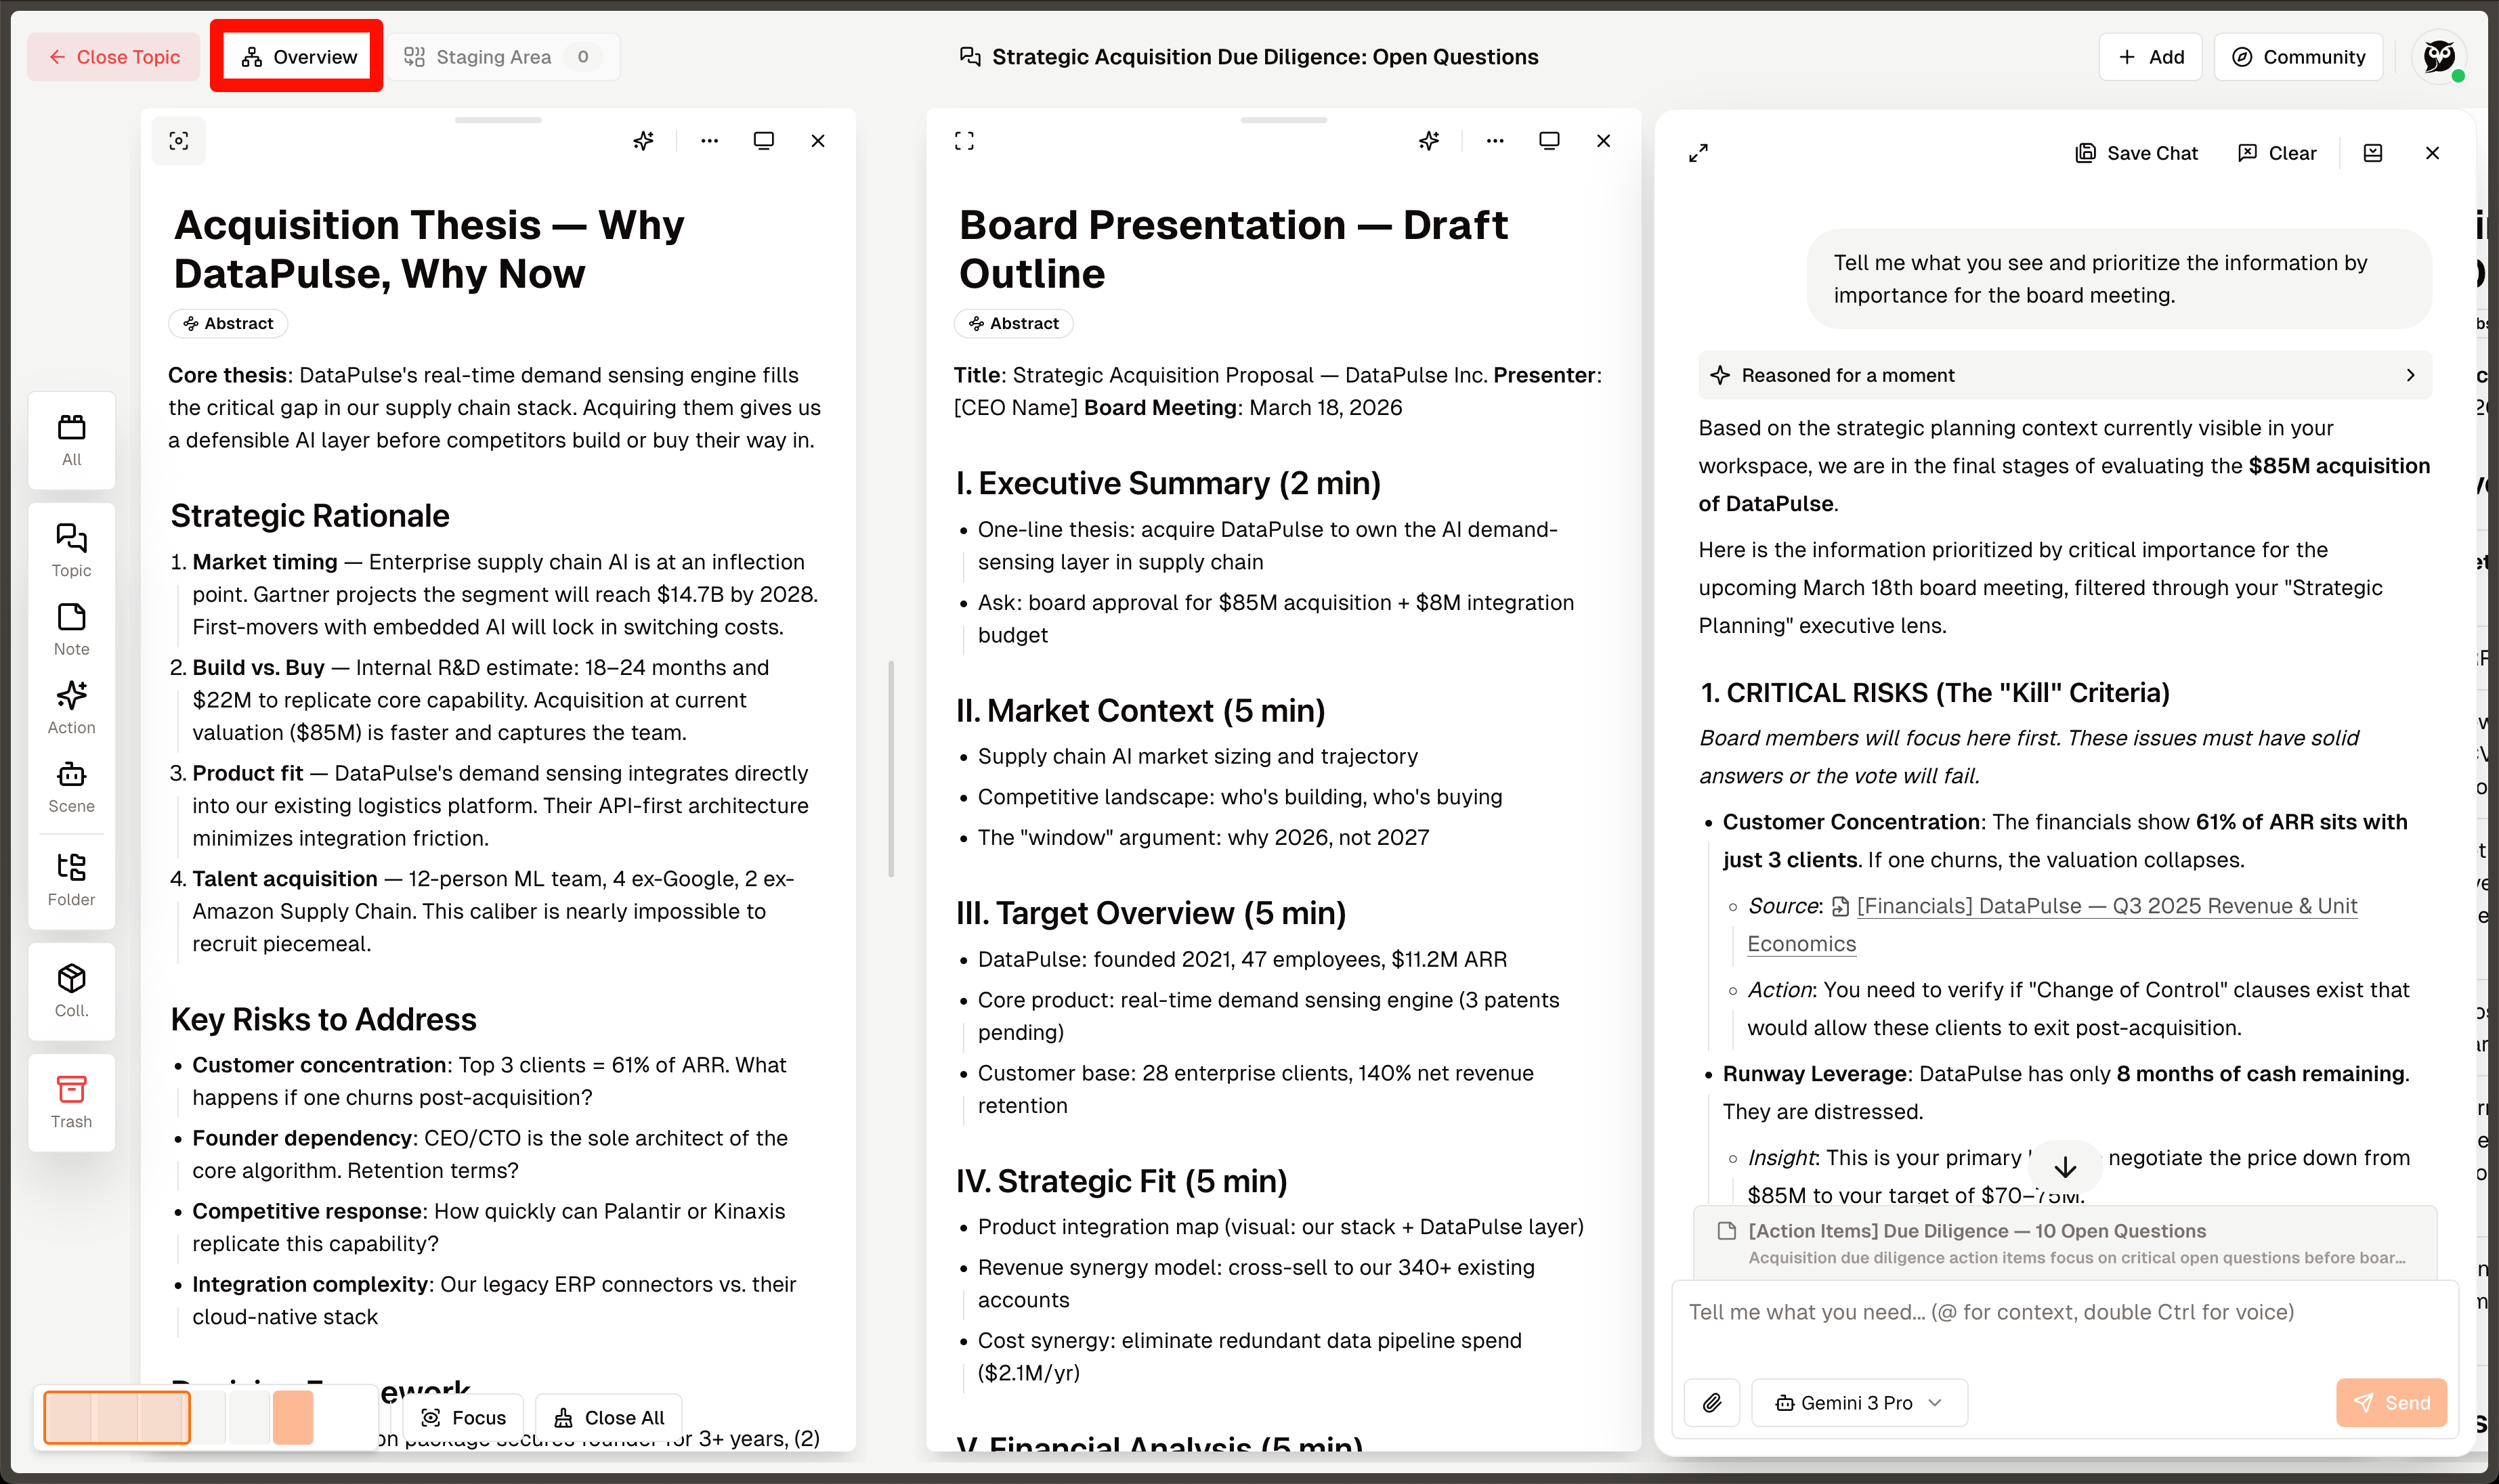Toggle fullscreen on the Board Presentation outline

click(x=964, y=141)
